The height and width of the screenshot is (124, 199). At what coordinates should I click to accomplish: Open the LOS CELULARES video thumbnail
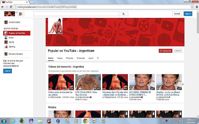point(88,82)
